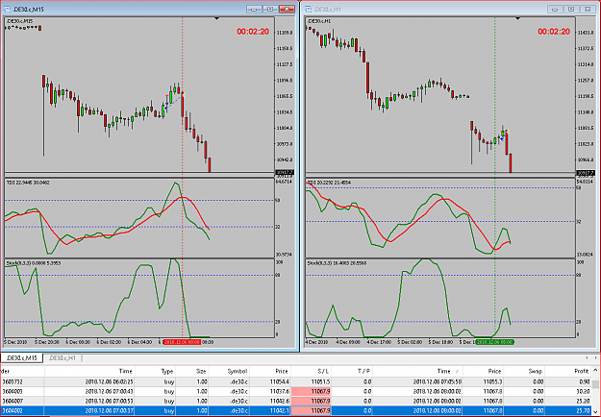Click the .DE30.c,M15 symbol label inside the chart
The height and width of the screenshot is (417, 601).
tap(19, 21)
